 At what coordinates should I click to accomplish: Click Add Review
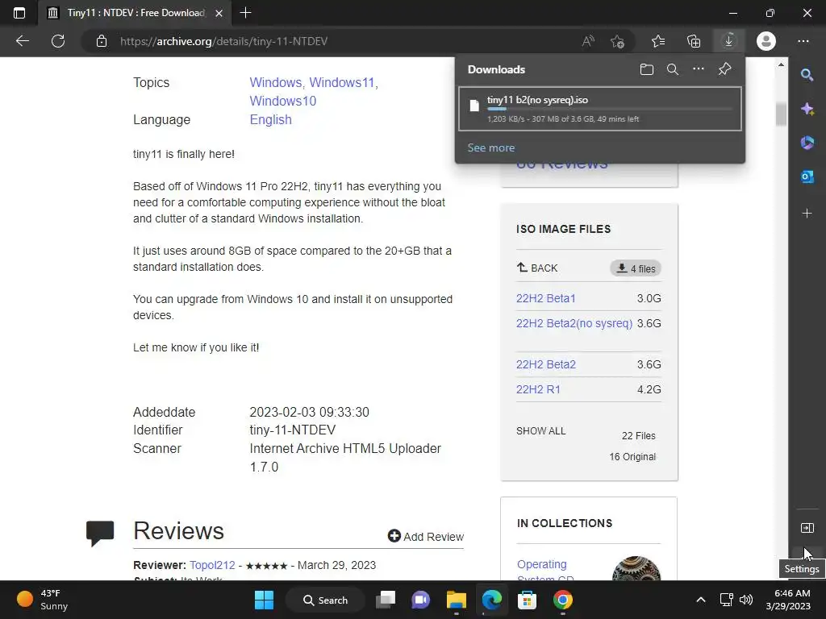point(426,536)
